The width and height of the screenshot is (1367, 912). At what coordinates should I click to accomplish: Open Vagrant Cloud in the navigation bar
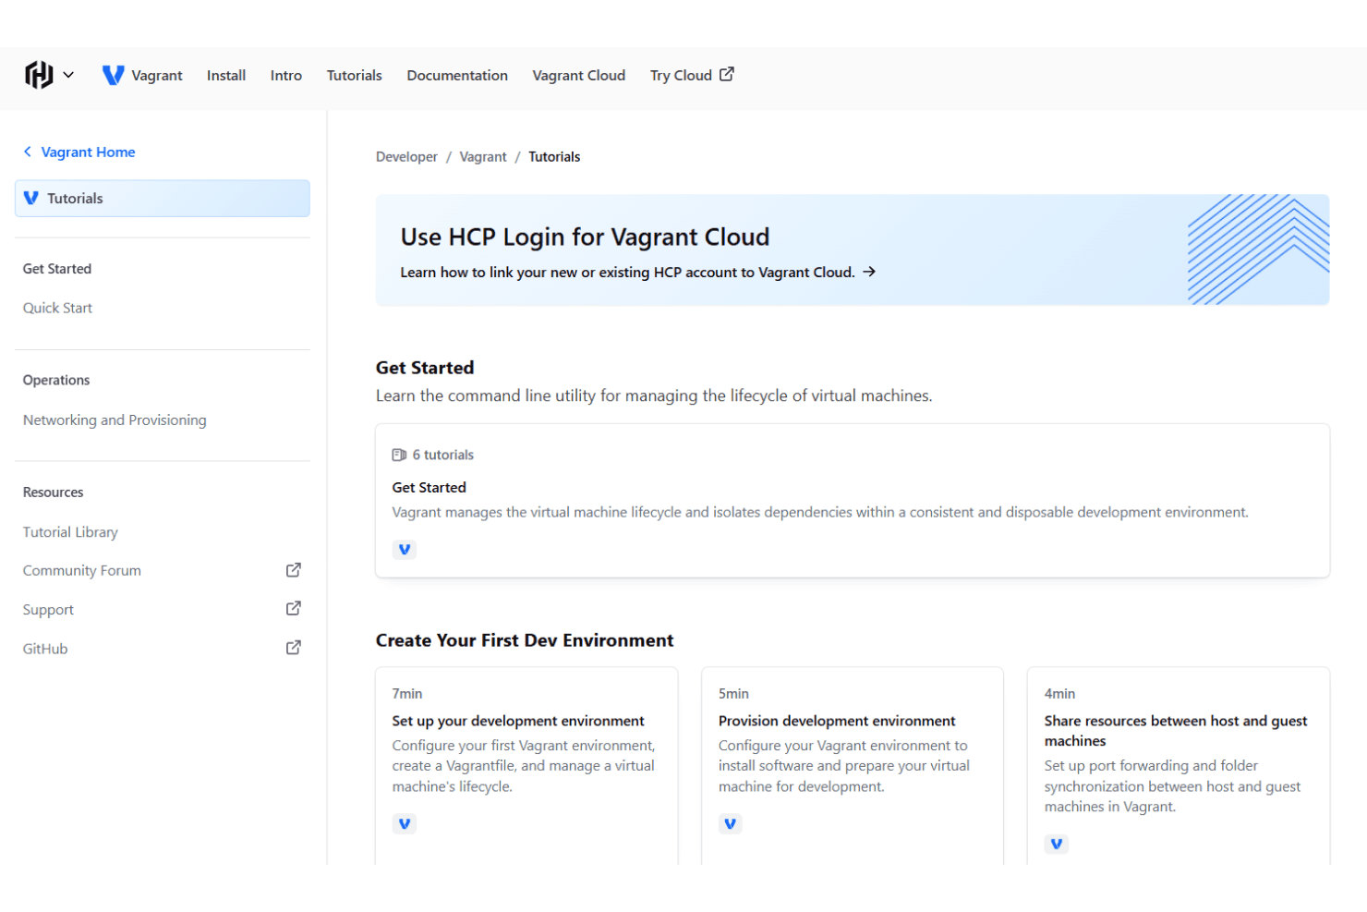tap(579, 76)
